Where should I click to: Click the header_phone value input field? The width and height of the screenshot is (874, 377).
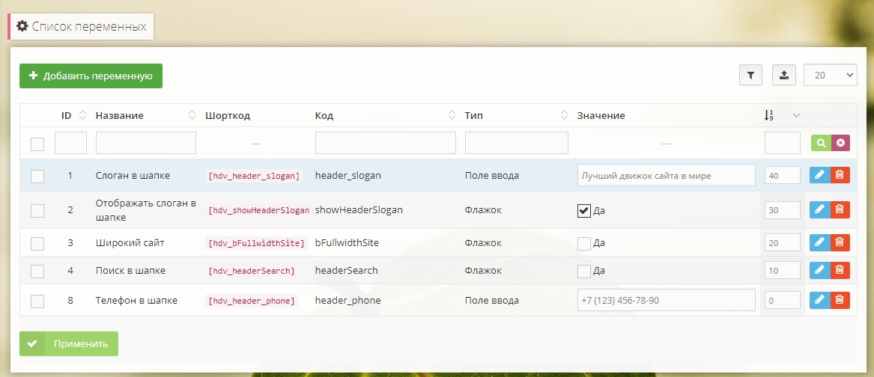pos(666,300)
